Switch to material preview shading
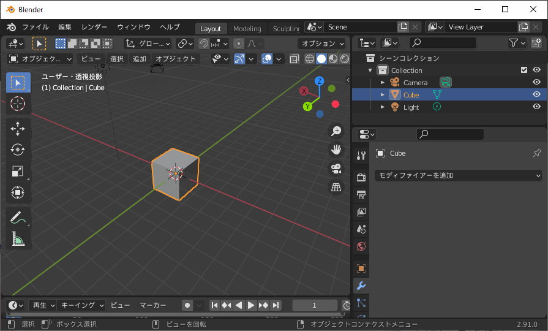Viewport: 548px width, 331px height. 332,59
